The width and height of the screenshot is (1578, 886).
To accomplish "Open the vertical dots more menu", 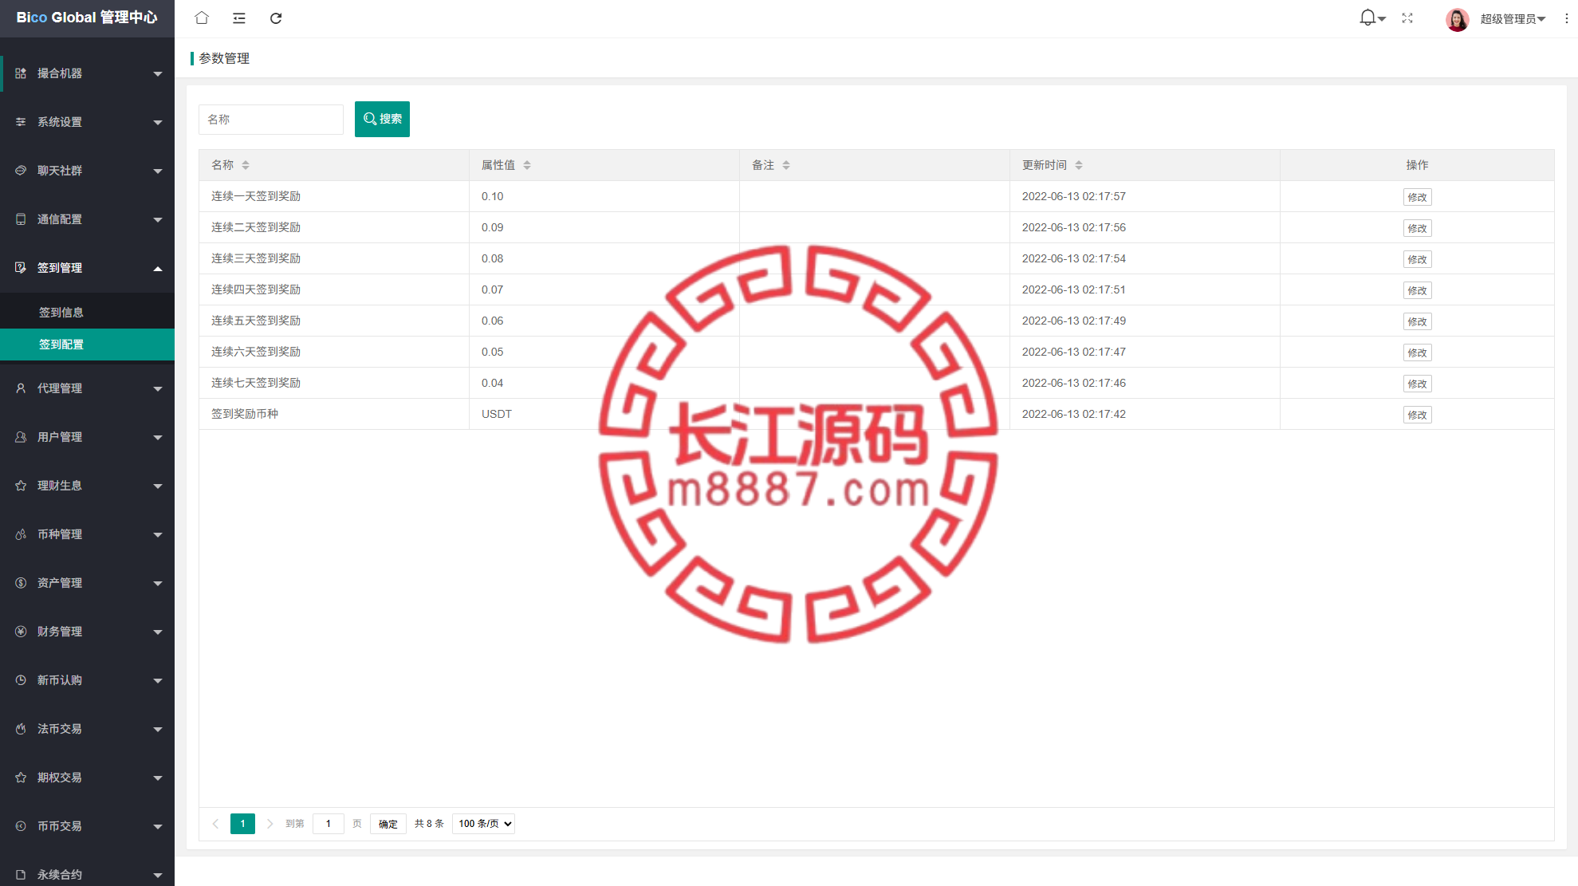I will coord(1566,18).
